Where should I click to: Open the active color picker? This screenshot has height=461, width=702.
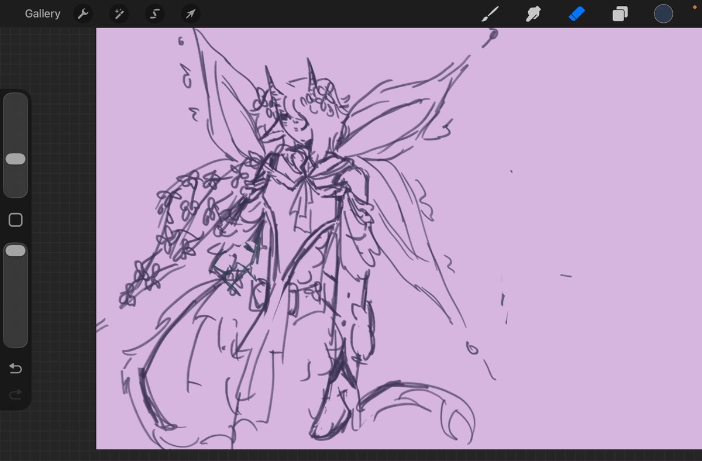[x=663, y=13]
